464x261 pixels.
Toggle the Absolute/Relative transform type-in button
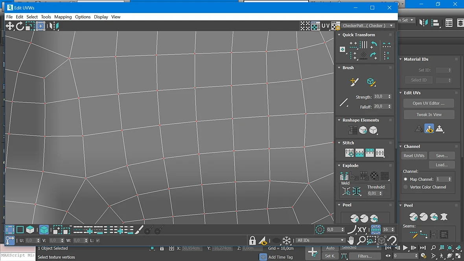[x=10, y=240]
